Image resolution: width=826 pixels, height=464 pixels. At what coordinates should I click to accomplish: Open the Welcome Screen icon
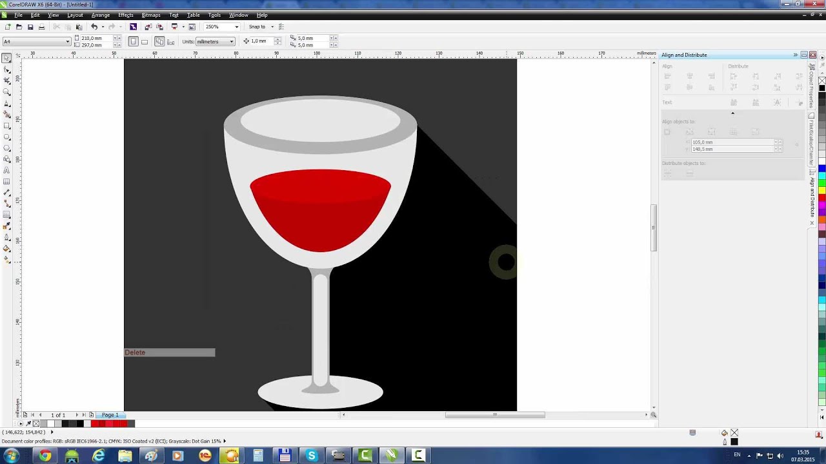(x=192, y=27)
